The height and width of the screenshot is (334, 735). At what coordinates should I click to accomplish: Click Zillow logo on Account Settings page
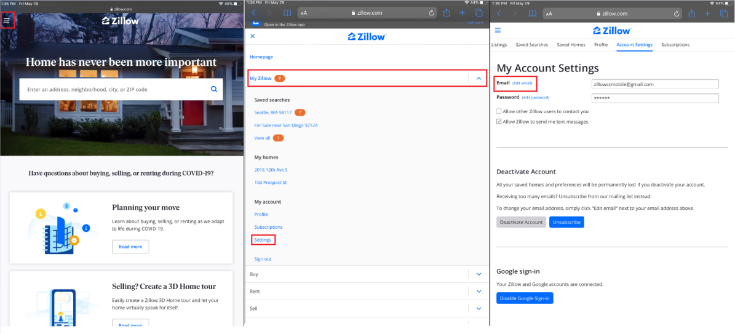click(x=612, y=31)
